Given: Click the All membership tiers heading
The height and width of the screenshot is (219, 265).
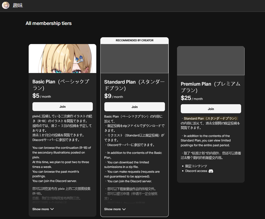Looking at the screenshot, I should 49,23.
